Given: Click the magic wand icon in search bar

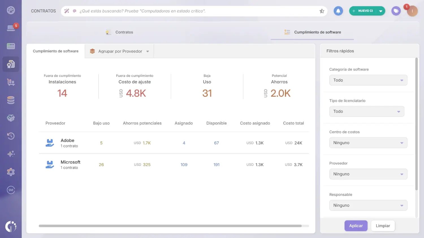Looking at the screenshot, I should click(x=67, y=11).
